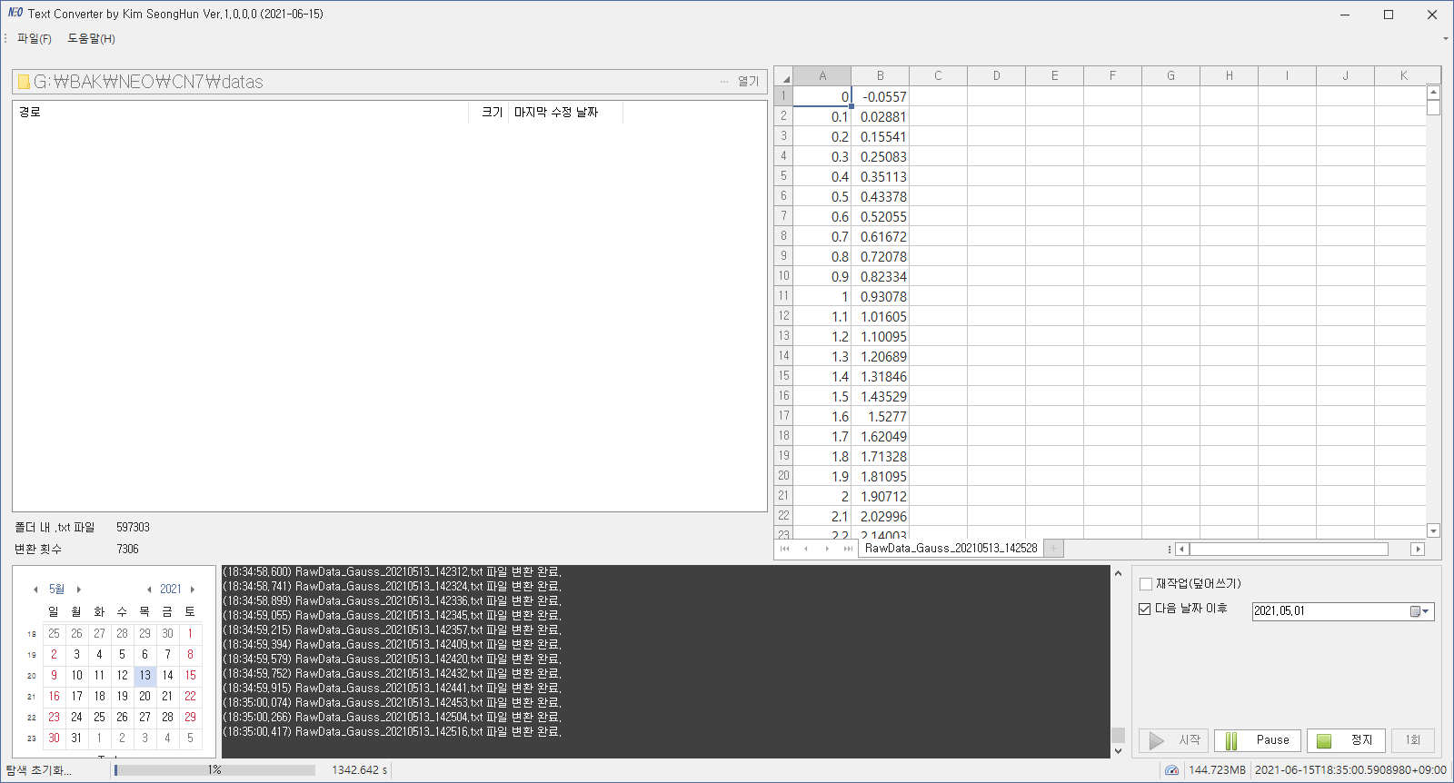The image size is (1454, 783).
Task: Click cell A1 containing 0
Action: tap(822, 96)
